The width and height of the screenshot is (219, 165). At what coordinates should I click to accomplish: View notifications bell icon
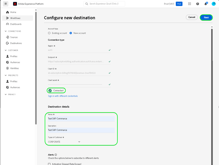click(x=206, y=4)
